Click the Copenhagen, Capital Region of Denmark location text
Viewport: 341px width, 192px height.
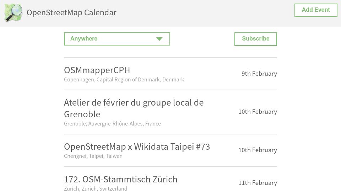click(x=124, y=79)
